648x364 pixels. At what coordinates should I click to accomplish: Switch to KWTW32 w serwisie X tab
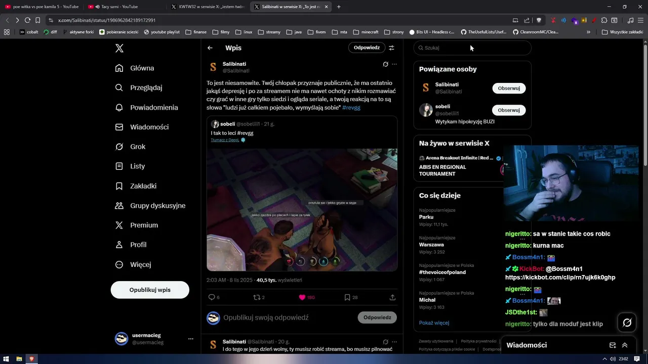[208, 7]
